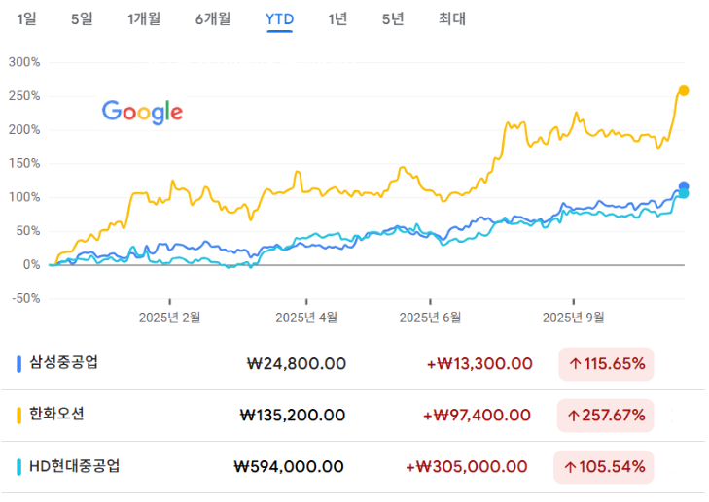The width and height of the screenshot is (709, 502).
Task: Open the 5년 range view
Action: click(x=393, y=18)
